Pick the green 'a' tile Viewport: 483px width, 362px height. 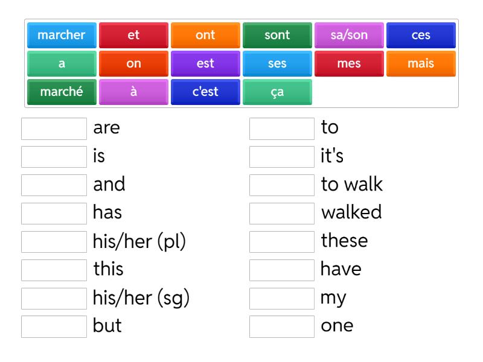pyautogui.click(x=61, y=63)
